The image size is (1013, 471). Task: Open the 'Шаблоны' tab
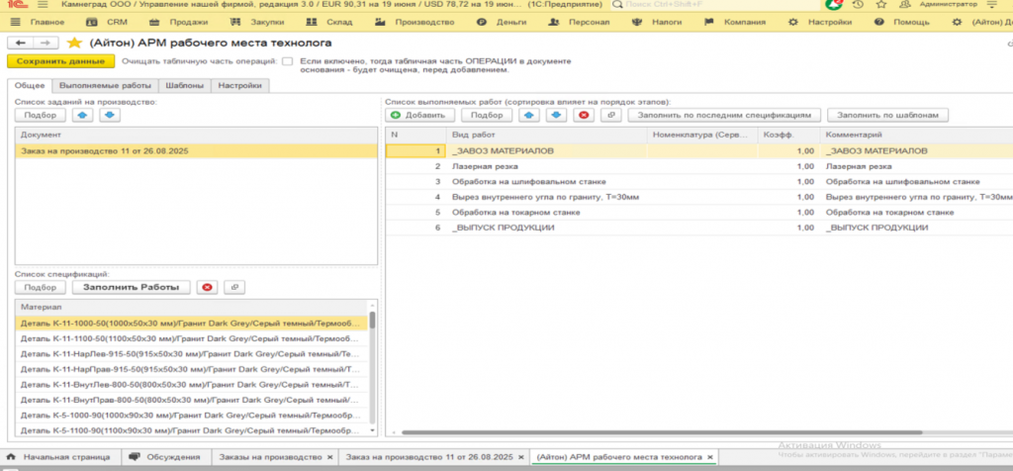[x=183, y=86]
